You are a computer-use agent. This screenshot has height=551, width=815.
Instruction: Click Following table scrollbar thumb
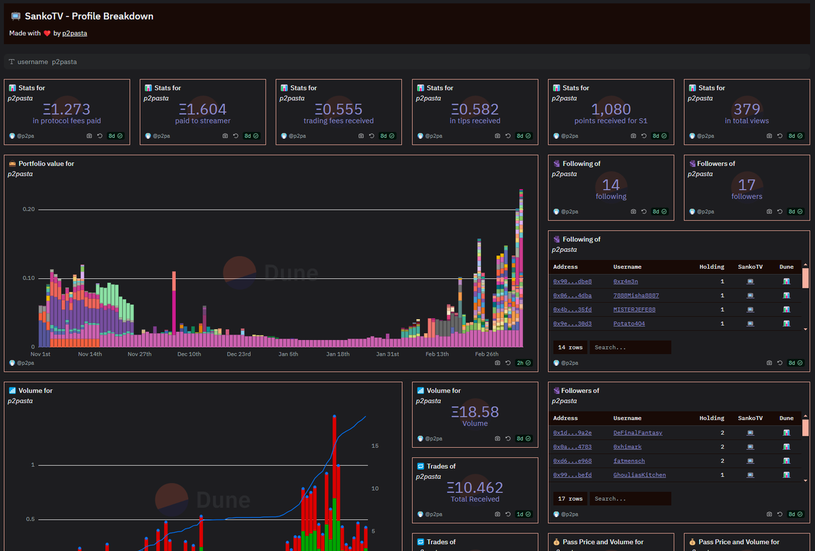click(805, 278)
